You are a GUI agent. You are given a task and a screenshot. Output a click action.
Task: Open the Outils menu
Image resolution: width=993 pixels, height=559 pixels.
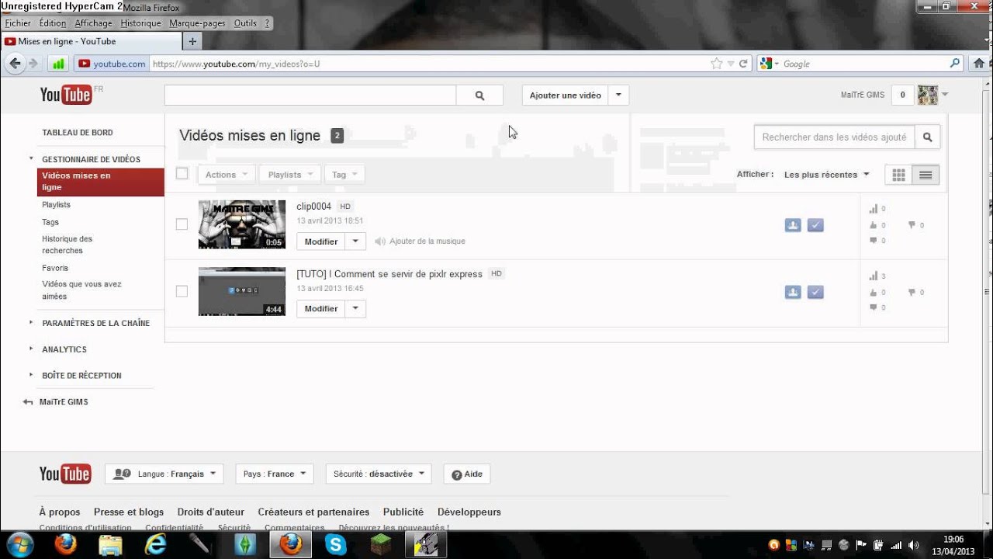pyautogui.click(x=245, y=23)
